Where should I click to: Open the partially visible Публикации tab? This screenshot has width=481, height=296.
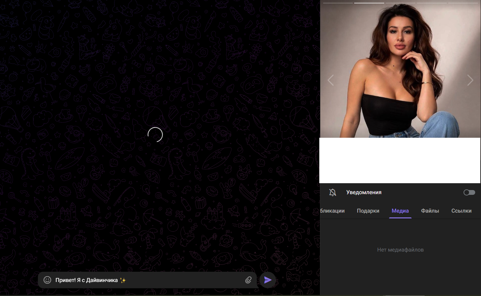tap(332, 211)
